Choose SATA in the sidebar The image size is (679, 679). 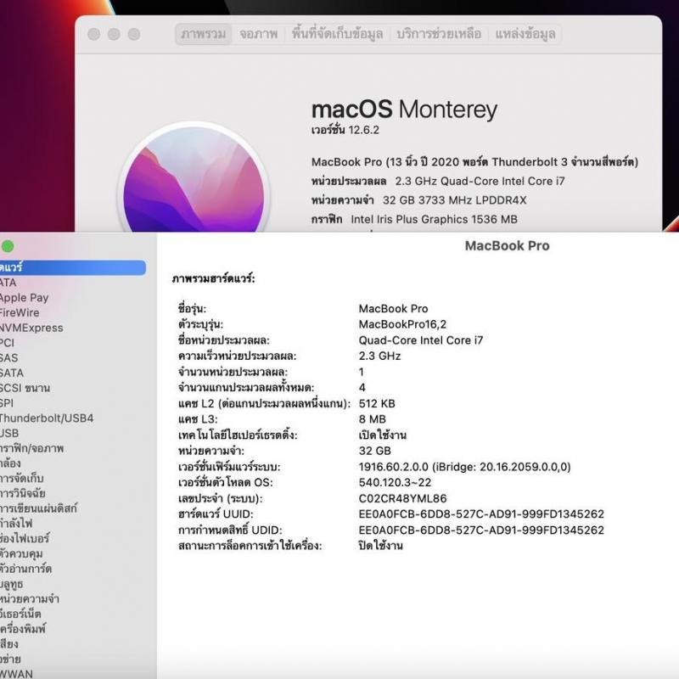tap(12, 373)
